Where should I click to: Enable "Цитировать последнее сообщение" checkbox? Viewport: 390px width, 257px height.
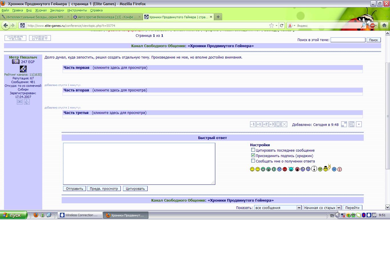click(253, 150)
